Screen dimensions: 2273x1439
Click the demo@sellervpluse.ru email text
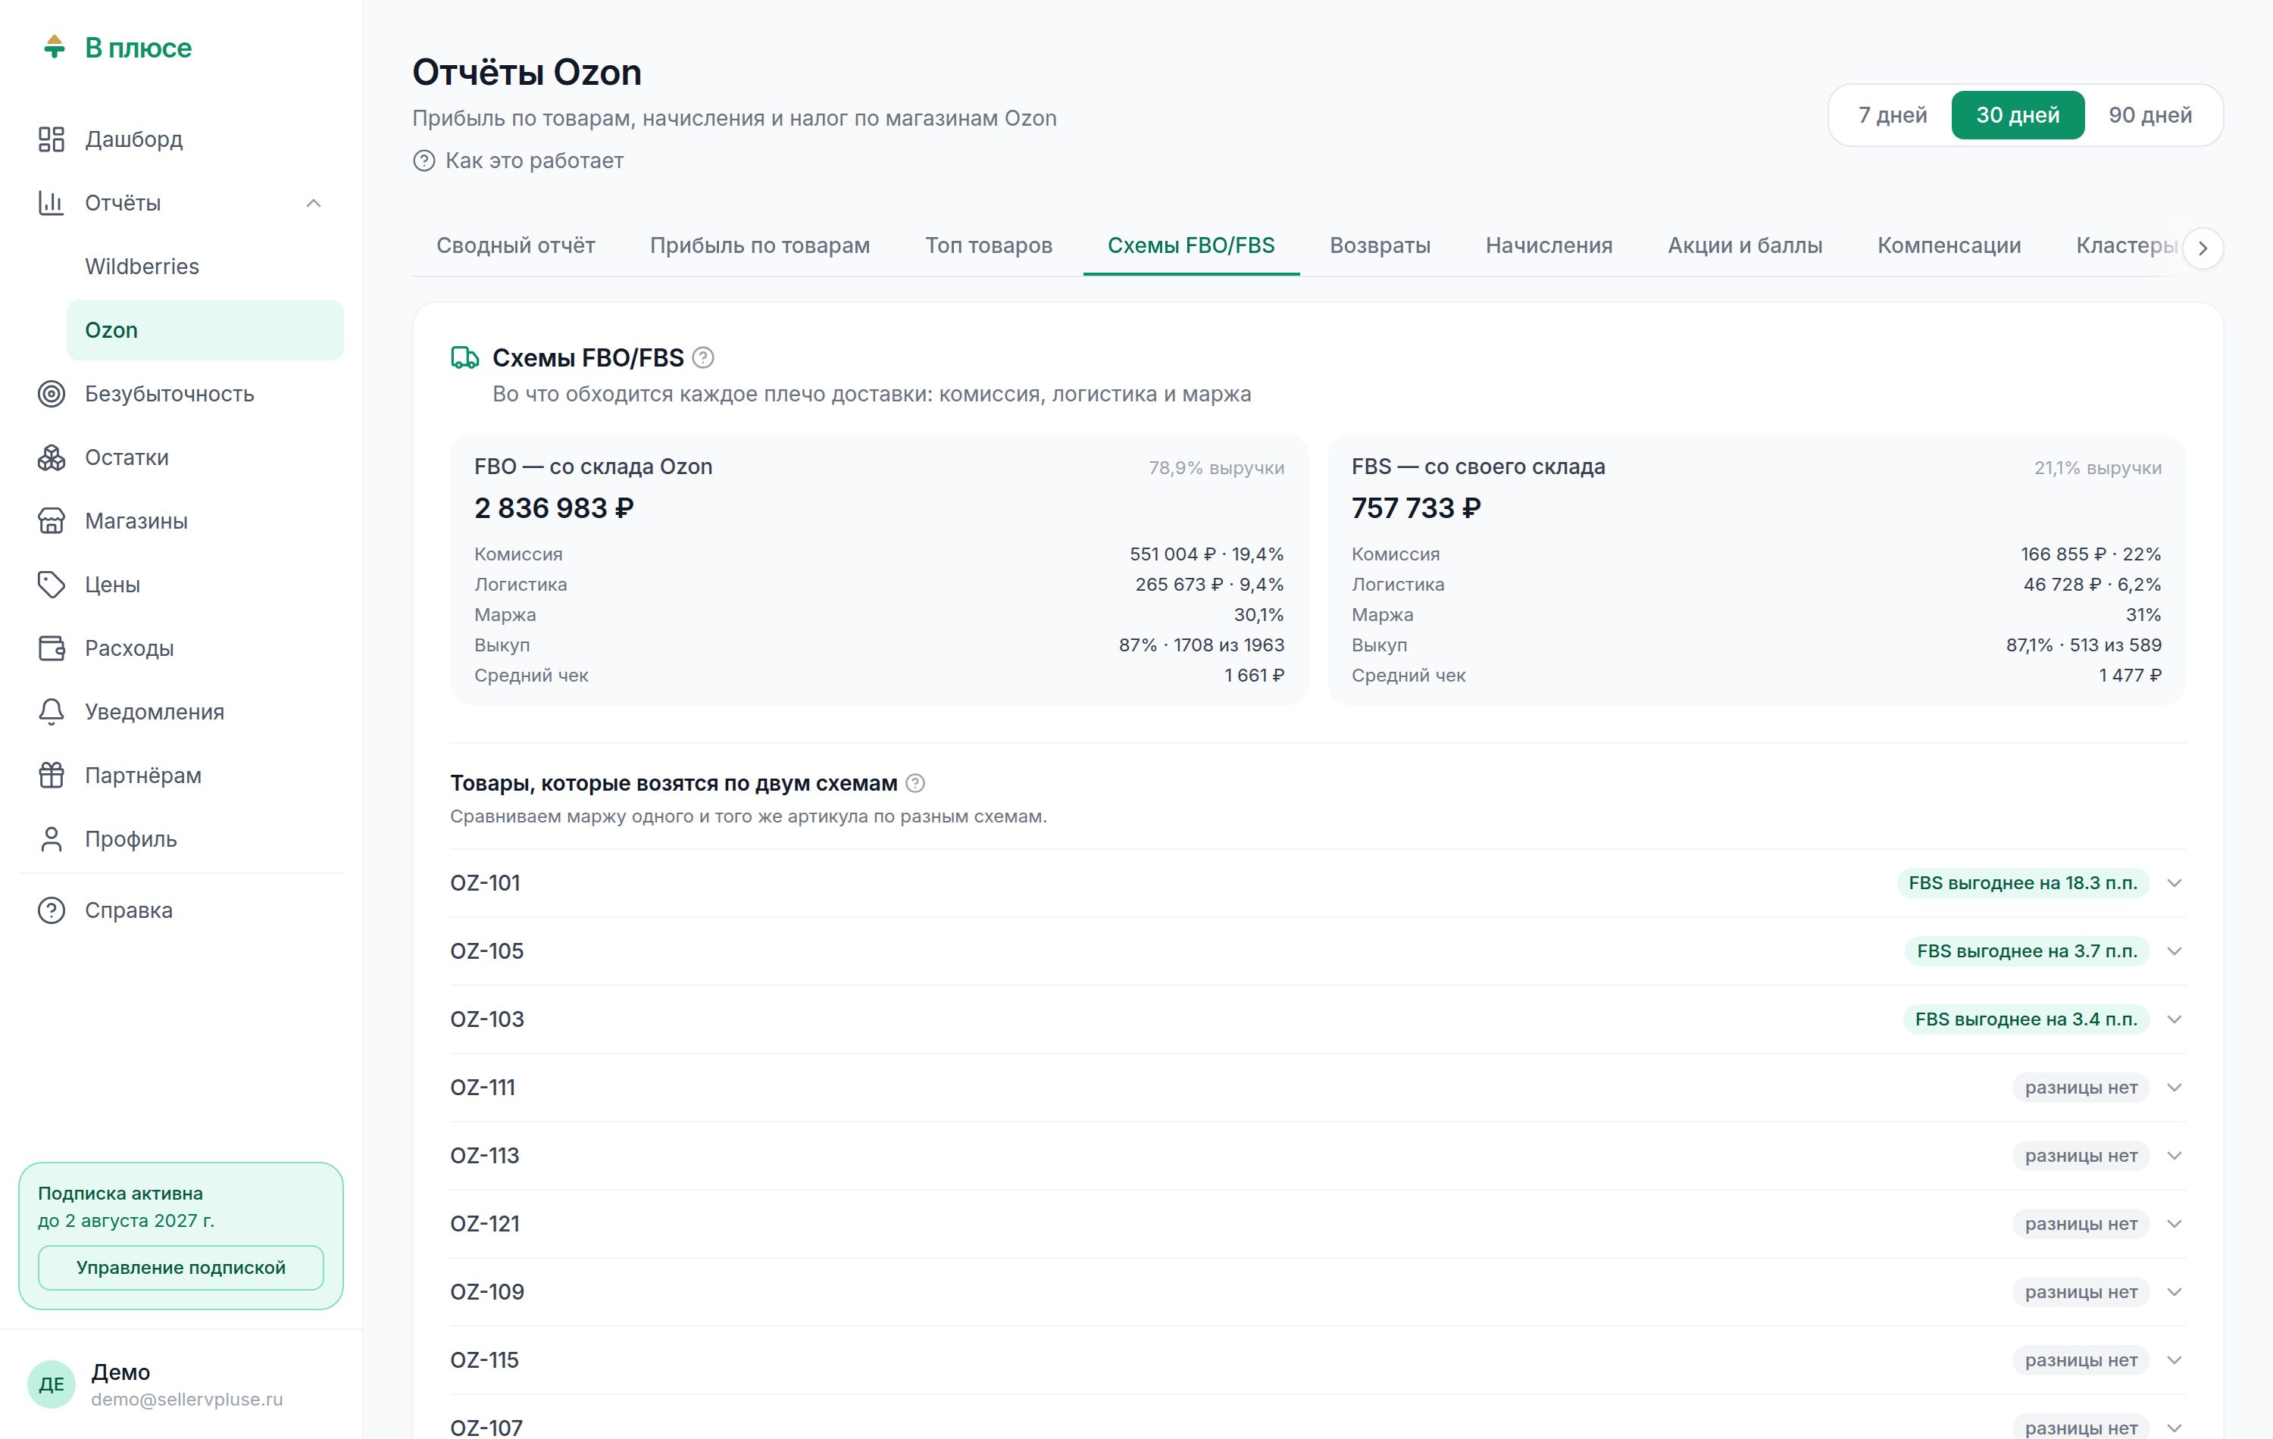click(x=187, y=1400)
